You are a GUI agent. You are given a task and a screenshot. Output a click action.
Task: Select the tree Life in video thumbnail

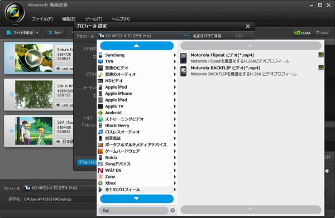33,94
